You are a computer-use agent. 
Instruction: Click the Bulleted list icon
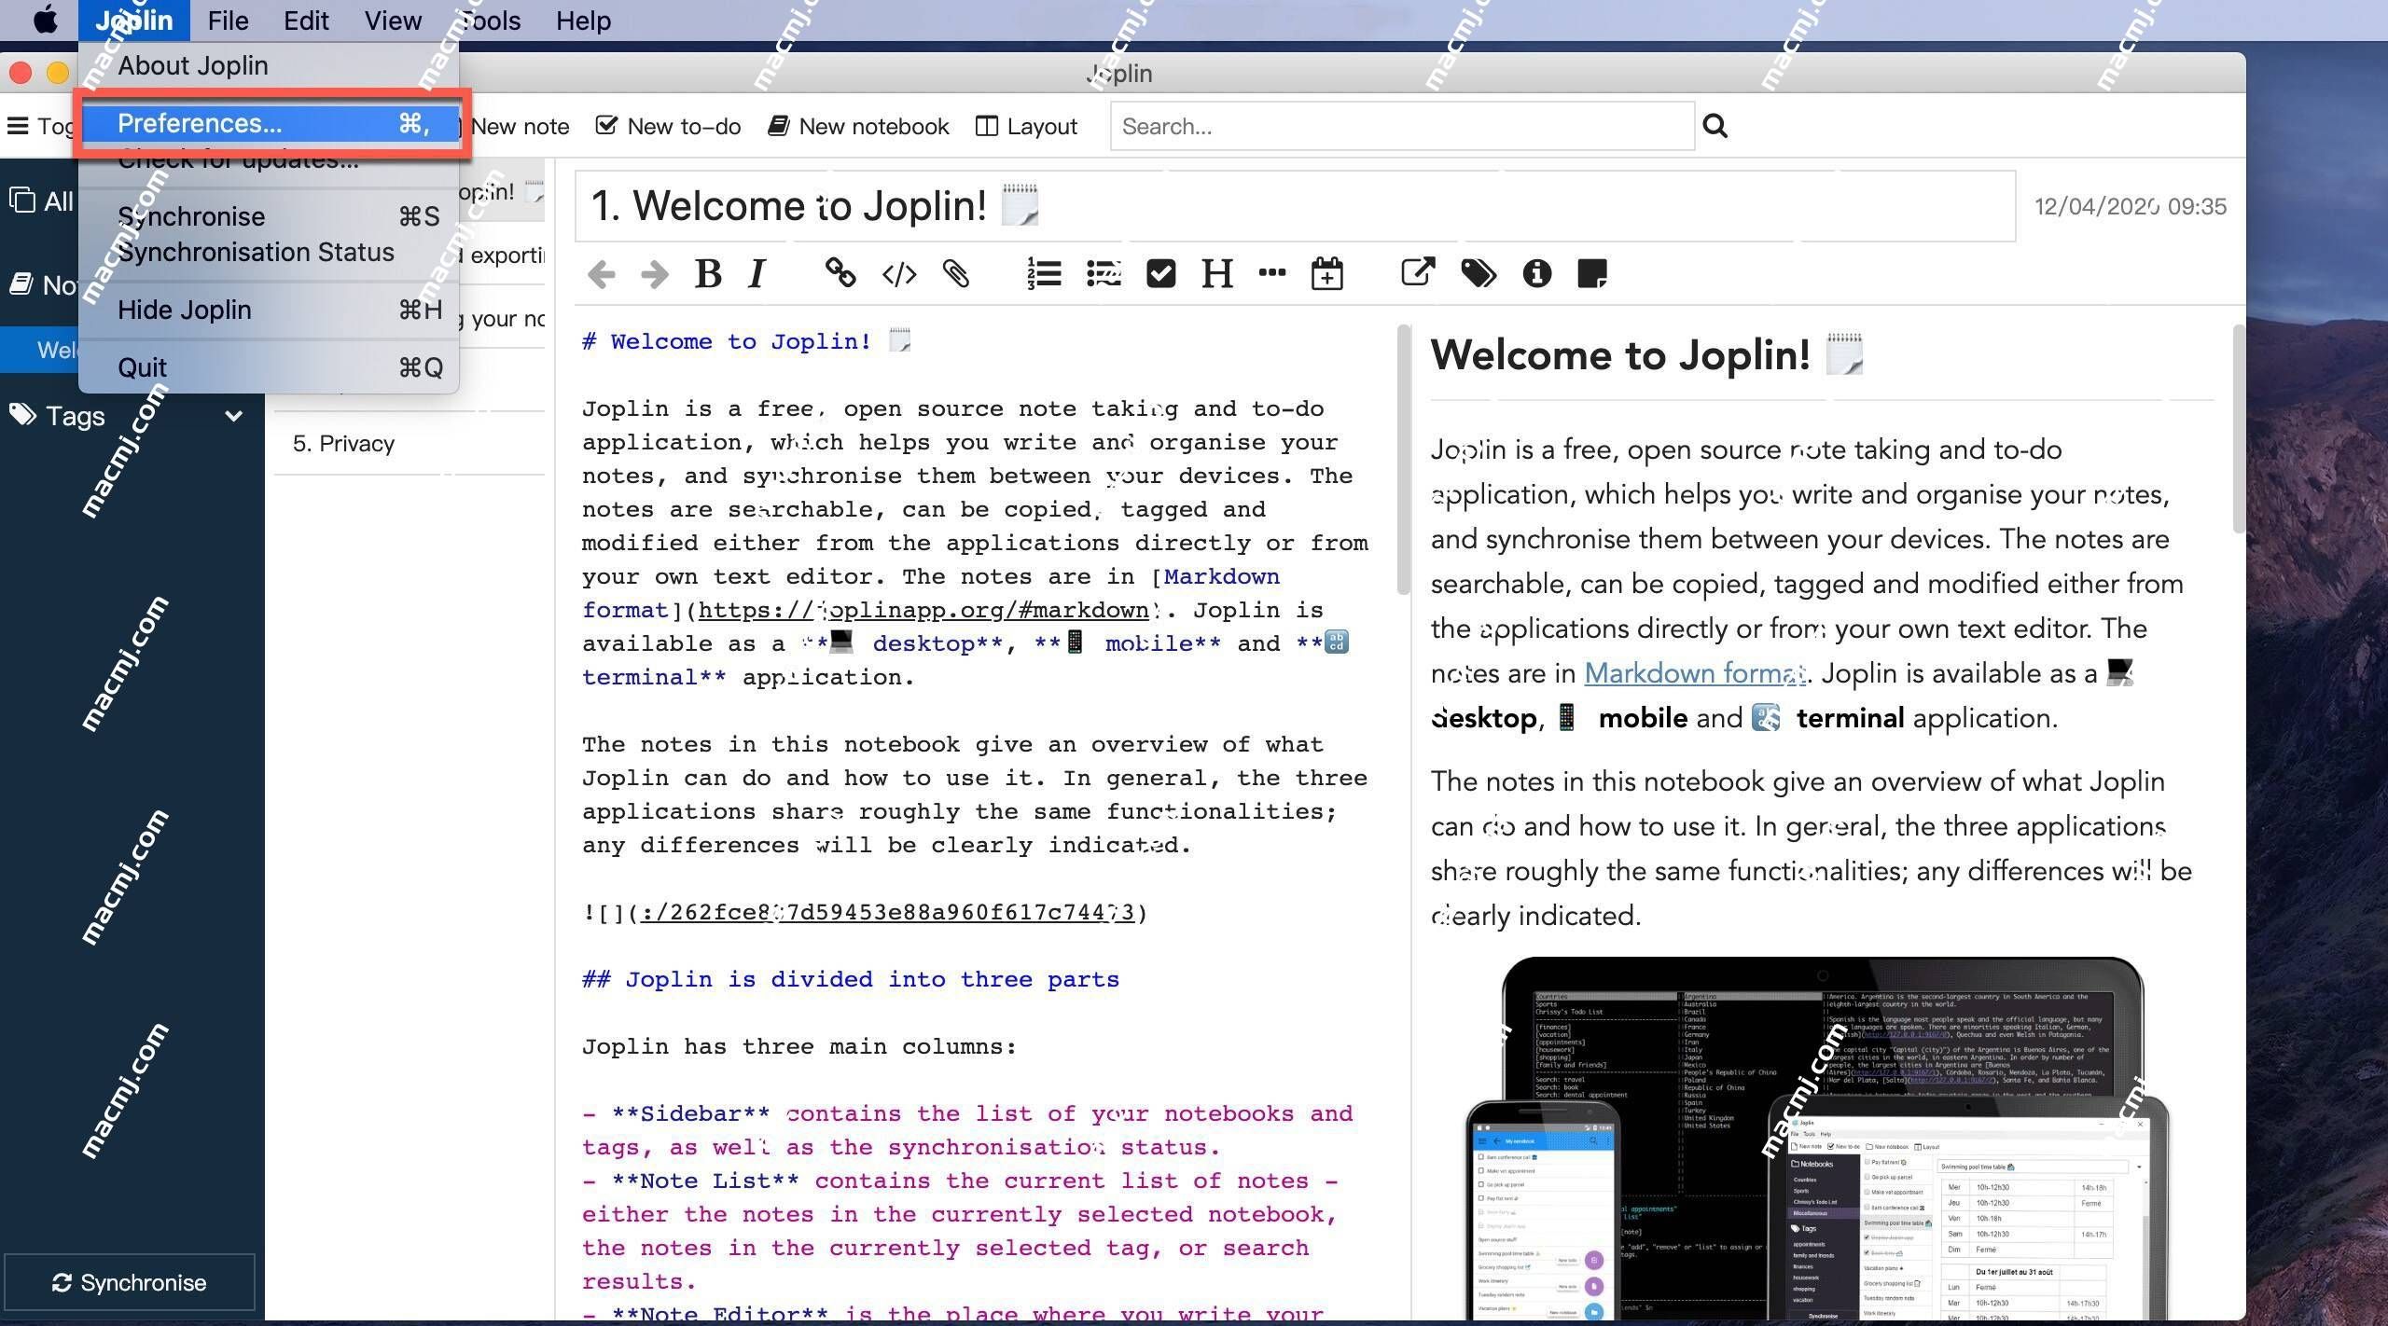[1104, 272]
